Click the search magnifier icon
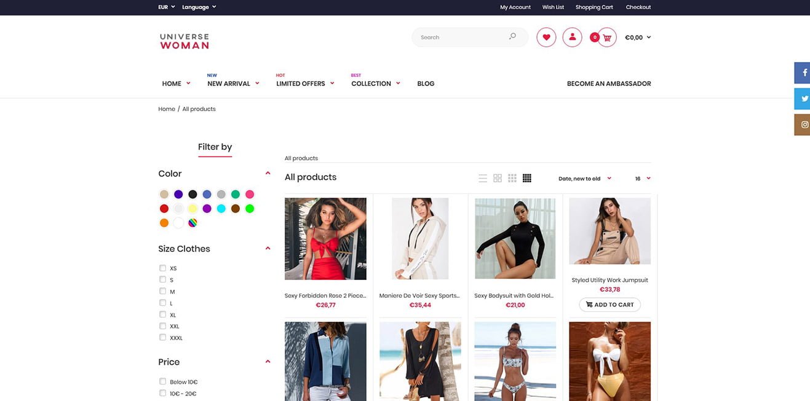810x401 pixels. click(x=512, y=37)
